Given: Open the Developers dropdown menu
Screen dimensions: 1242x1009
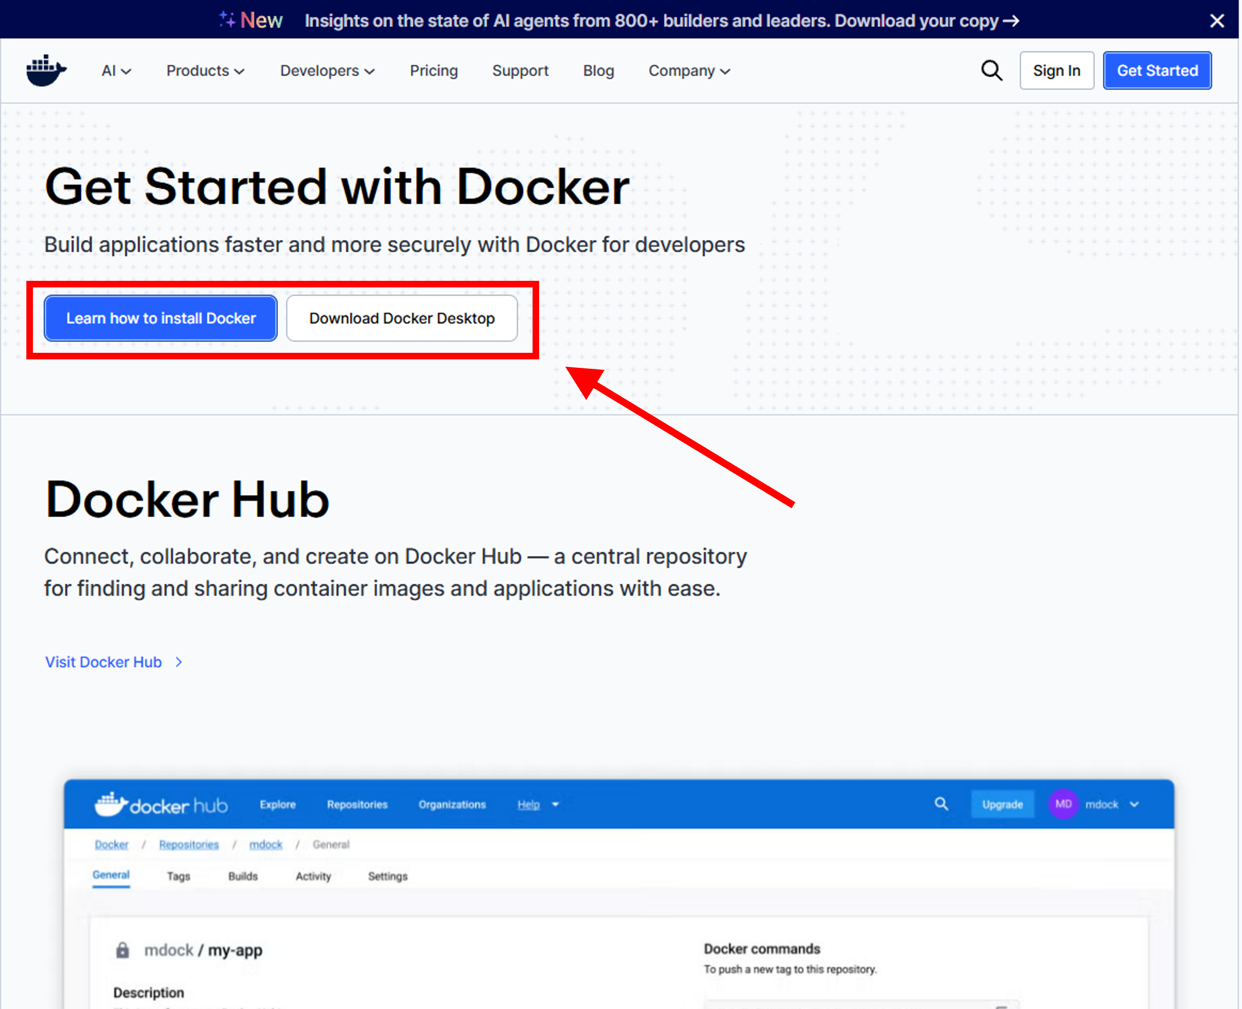Looking at the screenshot, I should pyautogui.click(x=327, y=71).
